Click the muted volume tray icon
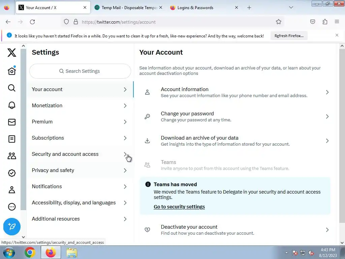 311,253
